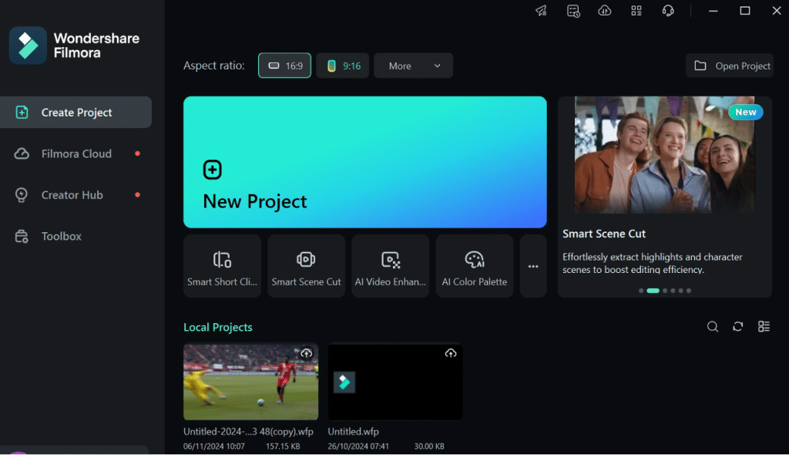Select the 9:16 aspect ratio
Viewport: 789px width, 455px height.
pyautogui.click(x=343, y=66)
